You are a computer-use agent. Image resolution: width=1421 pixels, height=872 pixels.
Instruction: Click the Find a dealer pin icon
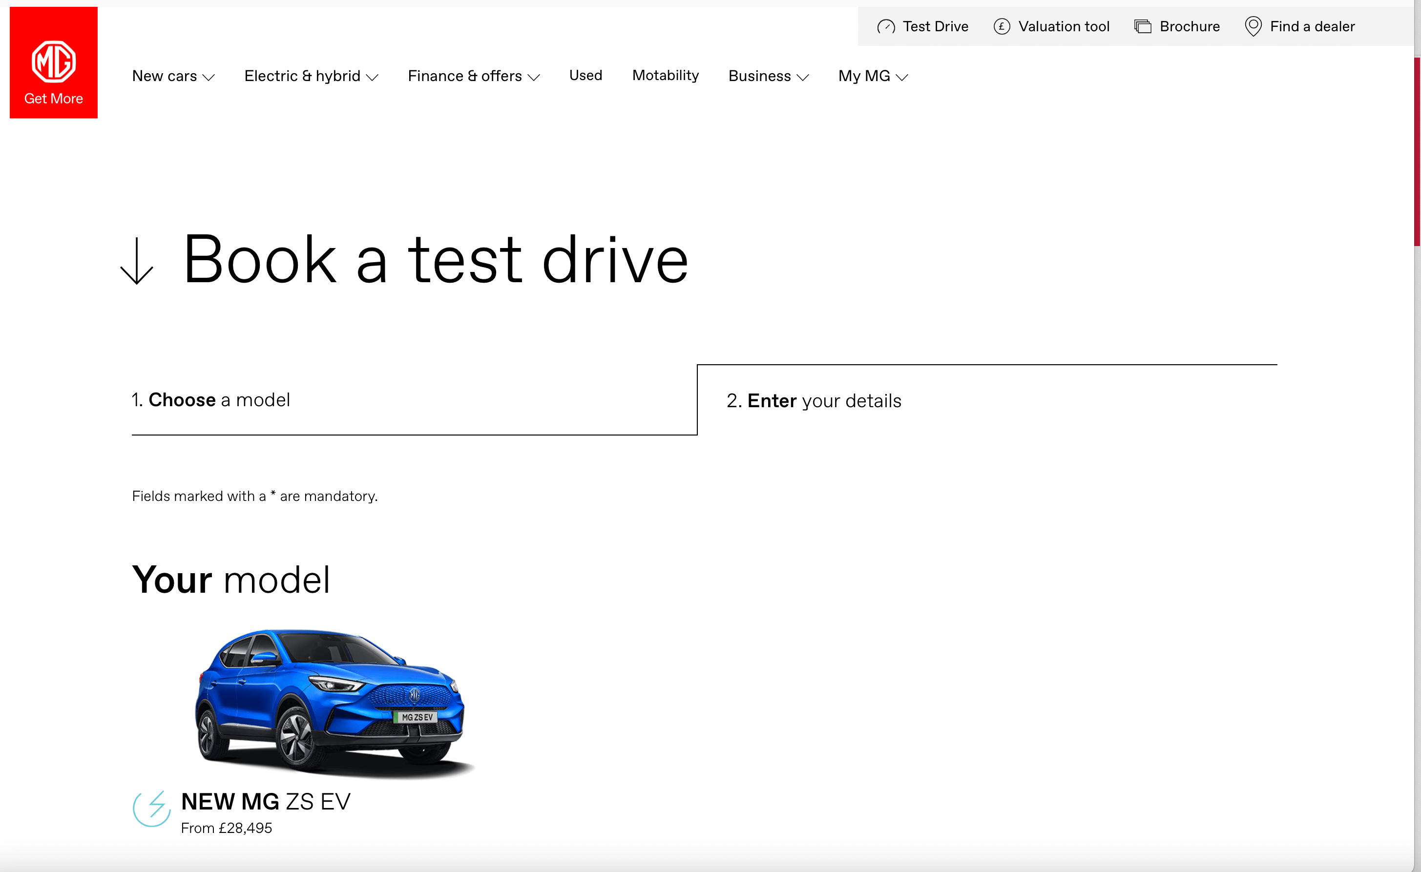(1253, 26)
